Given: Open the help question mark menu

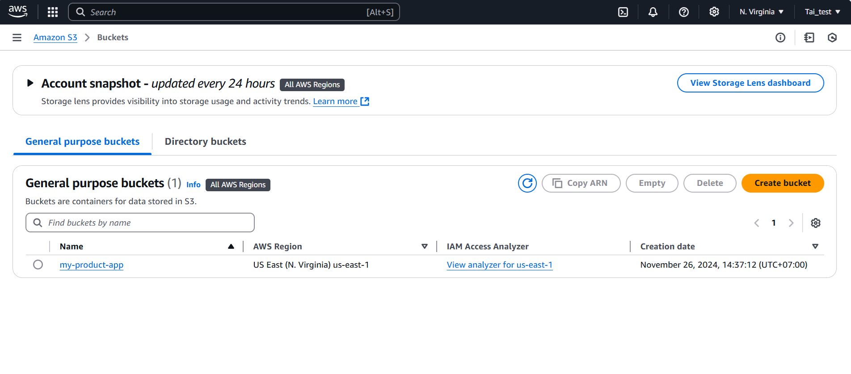Looking at the screenshot, I should pyautogui.click(x=684, y=12).
